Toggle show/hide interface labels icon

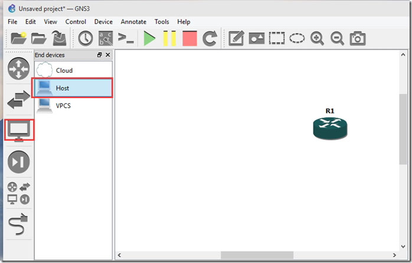tap(106, 38)
